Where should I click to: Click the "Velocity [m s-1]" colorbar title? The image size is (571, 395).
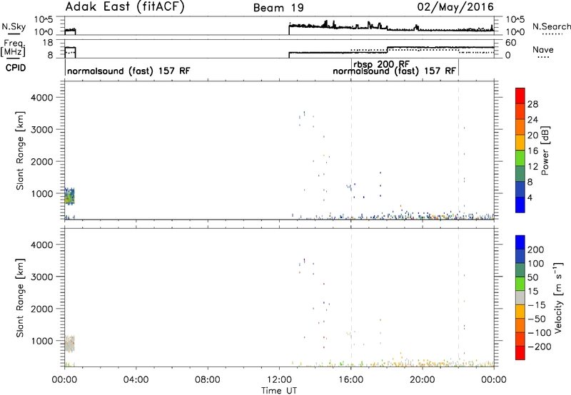tap(558, 297)
